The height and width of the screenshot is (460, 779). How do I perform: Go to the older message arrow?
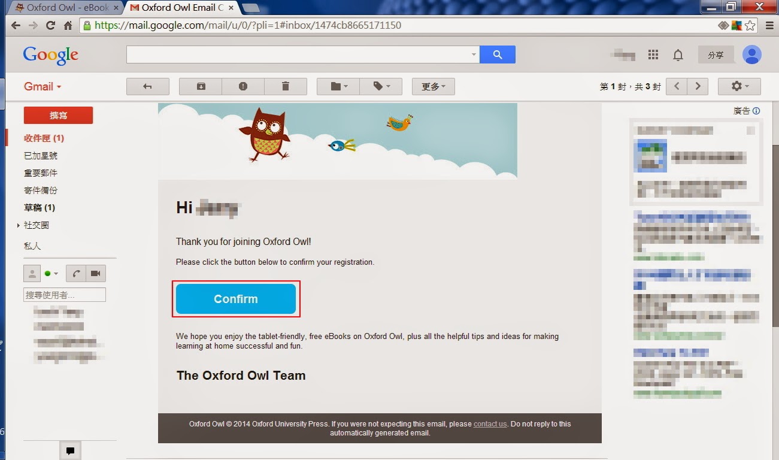(x=698, y=86)
